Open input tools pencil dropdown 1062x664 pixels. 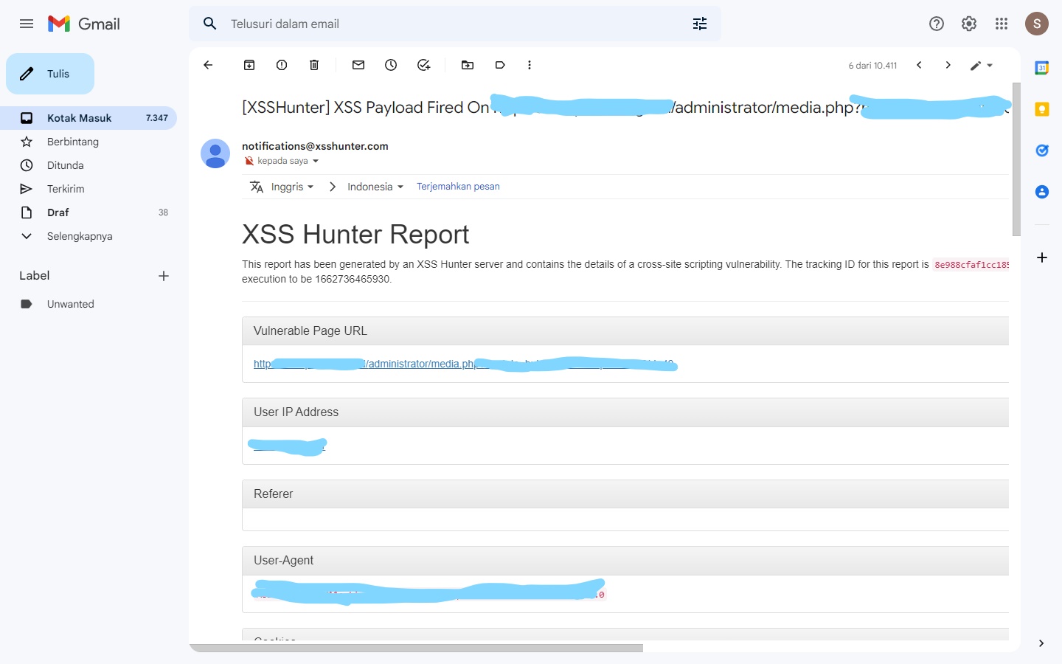coord(982,65)
